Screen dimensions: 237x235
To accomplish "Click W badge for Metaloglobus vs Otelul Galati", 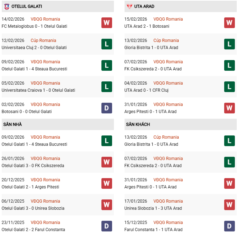I will 106,23.
